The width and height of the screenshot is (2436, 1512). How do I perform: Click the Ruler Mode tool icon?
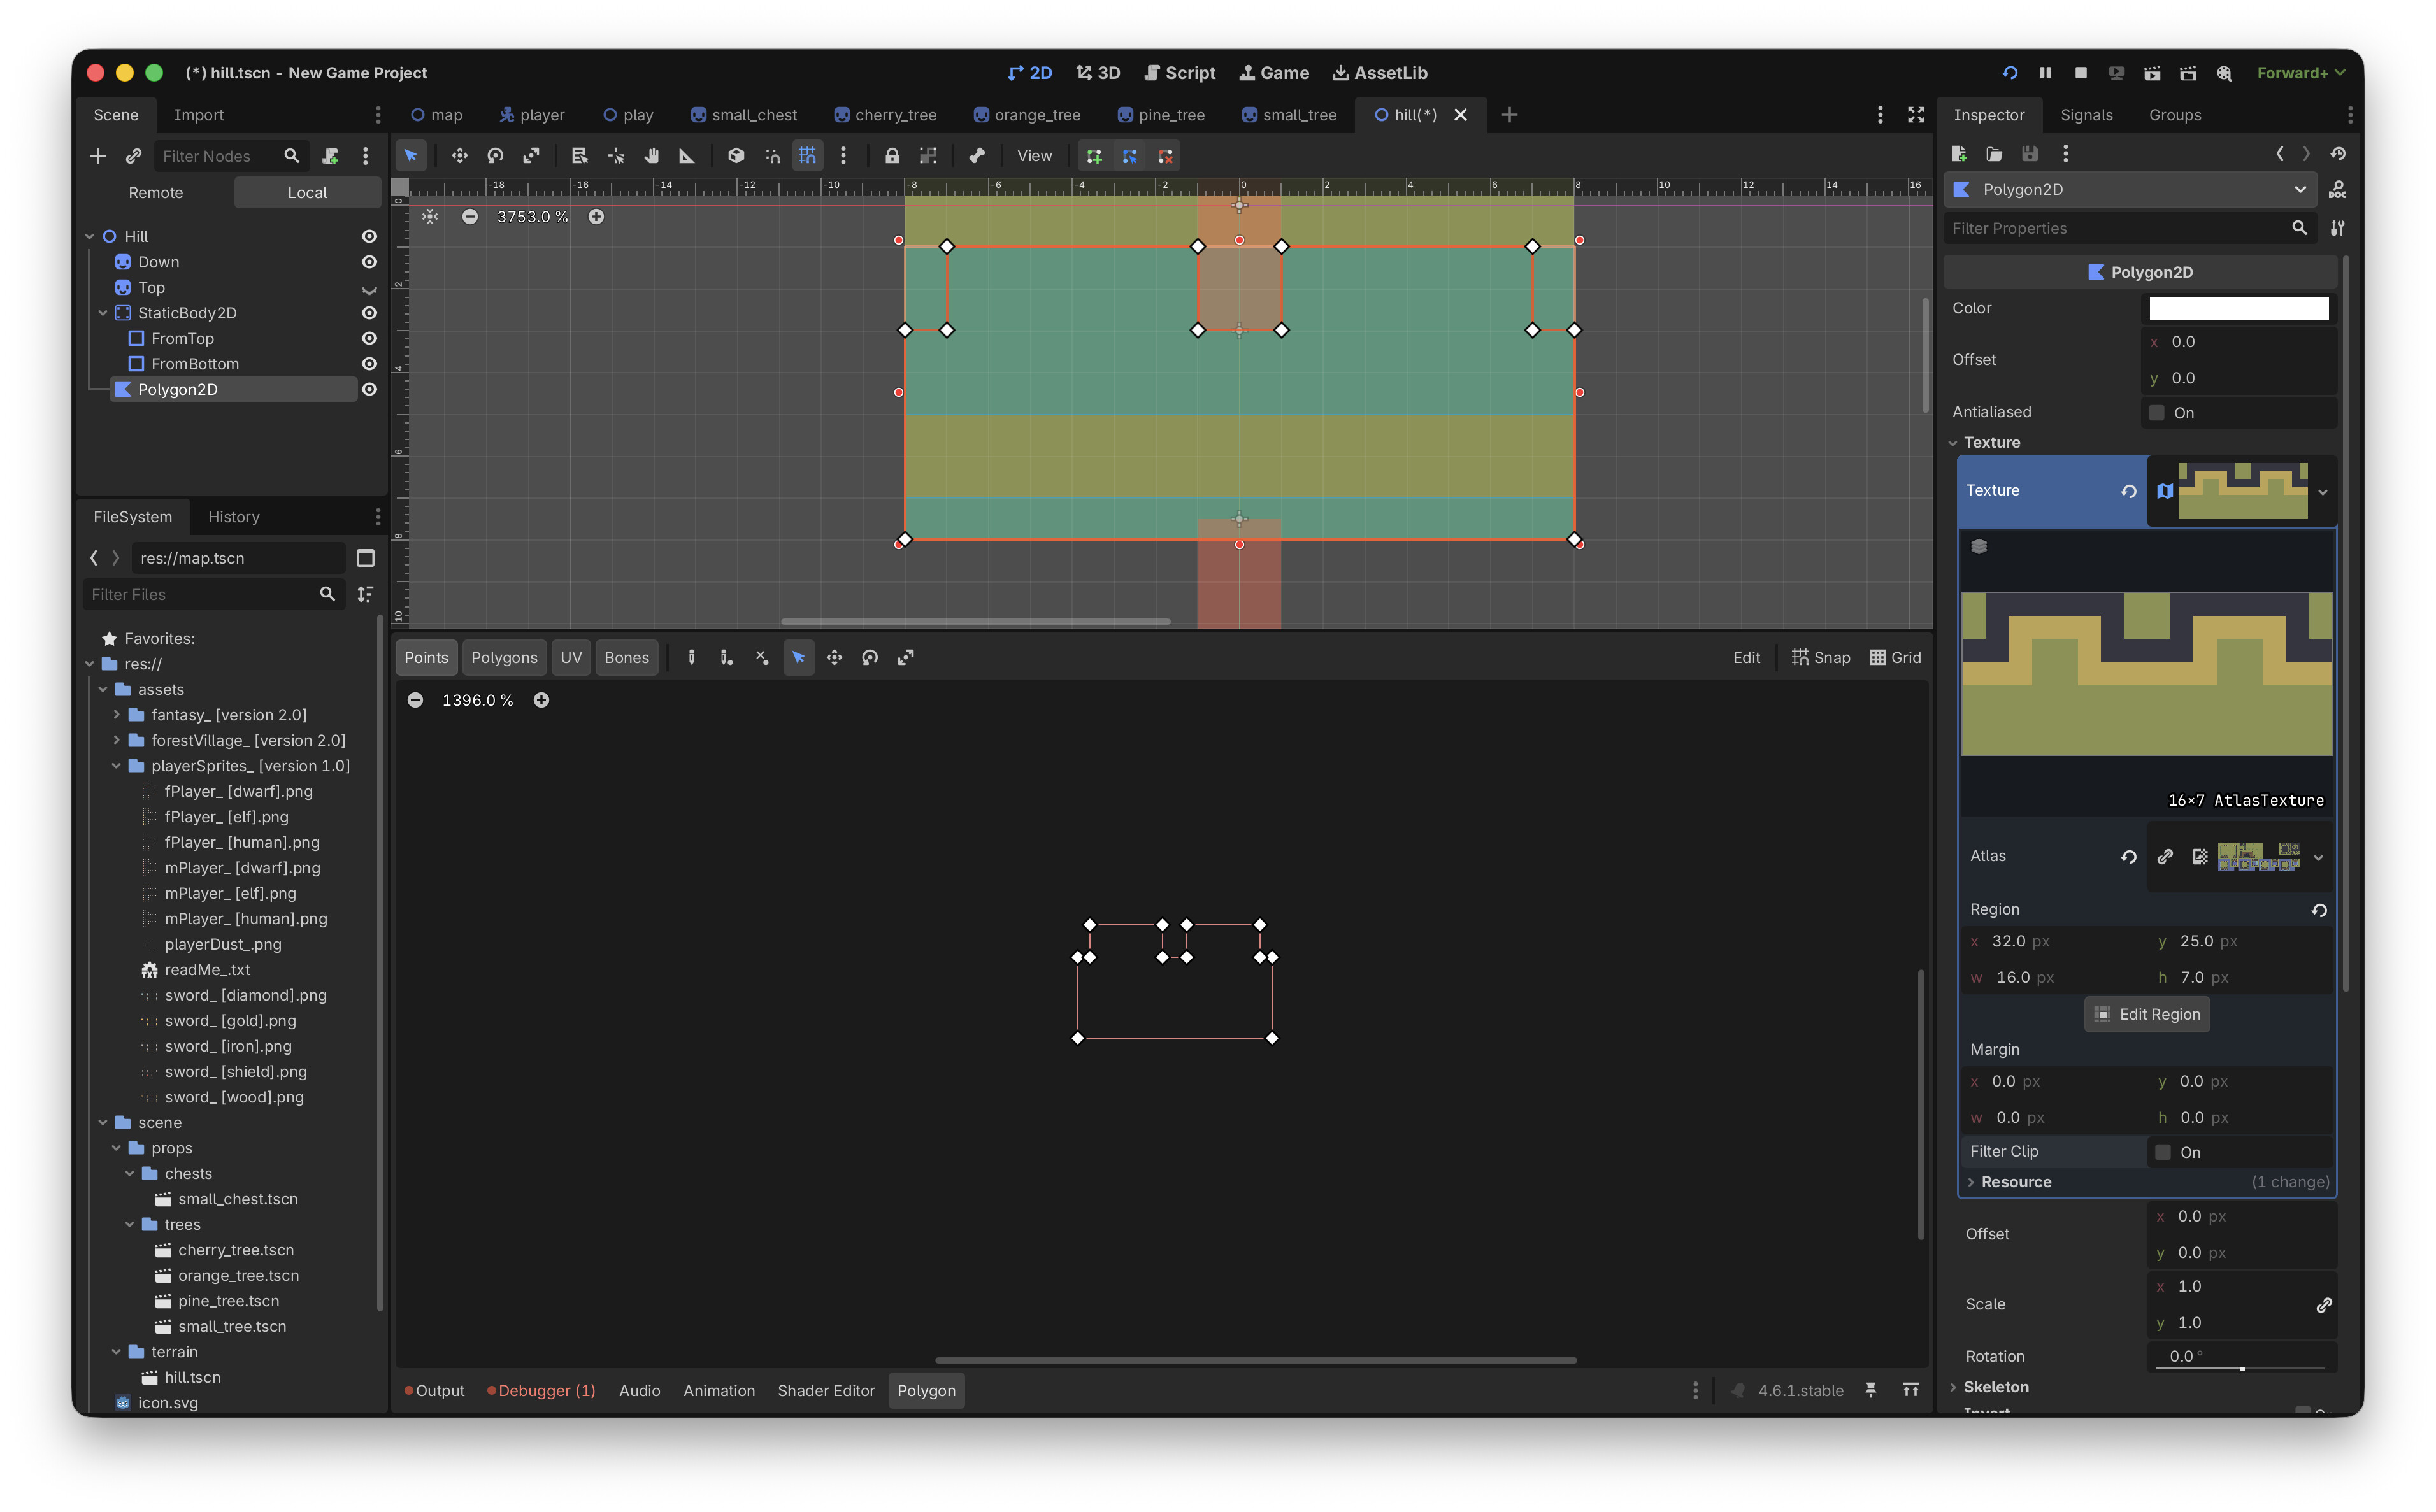click(x=687, y=156)
